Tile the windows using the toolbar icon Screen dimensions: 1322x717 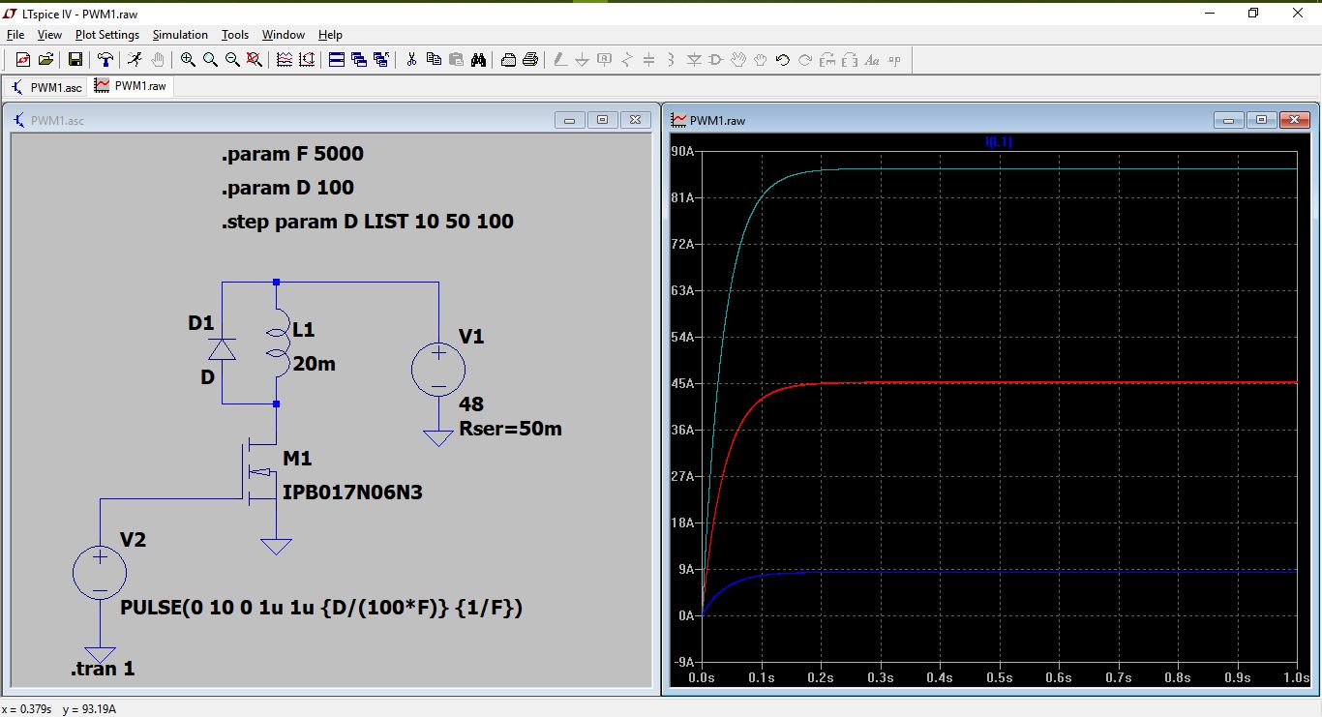pyautogui.click(x=337, y=60)
